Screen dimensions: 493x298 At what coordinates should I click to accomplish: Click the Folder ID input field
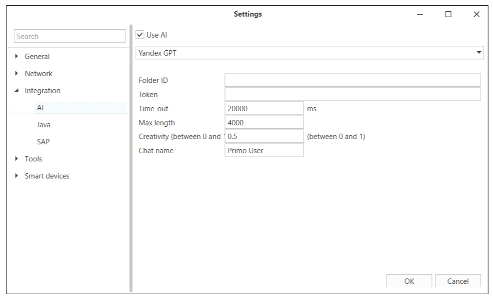click(352, 80)
